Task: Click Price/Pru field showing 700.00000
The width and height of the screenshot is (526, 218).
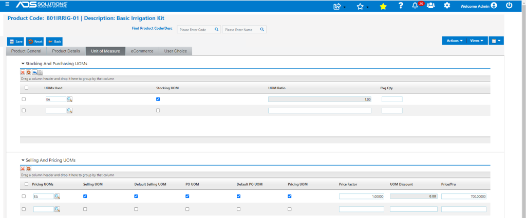Action: point(464,196)
